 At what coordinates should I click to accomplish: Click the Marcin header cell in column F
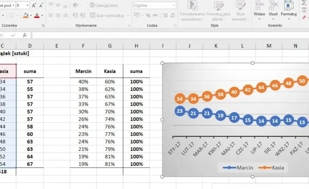coord(83,71)
